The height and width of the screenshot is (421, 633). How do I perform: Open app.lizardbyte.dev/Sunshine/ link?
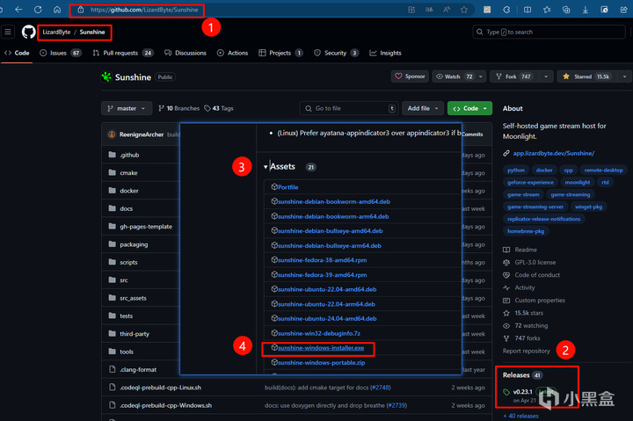click(554, 154)
